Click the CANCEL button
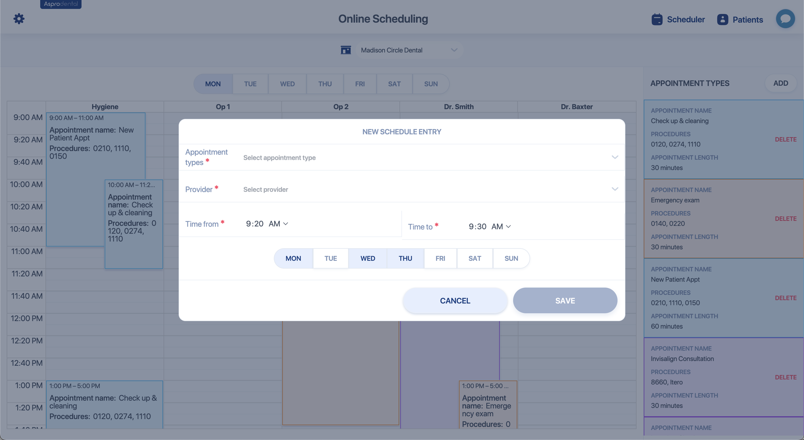This screenshot has height=440, width=804. tap(455, 301)
